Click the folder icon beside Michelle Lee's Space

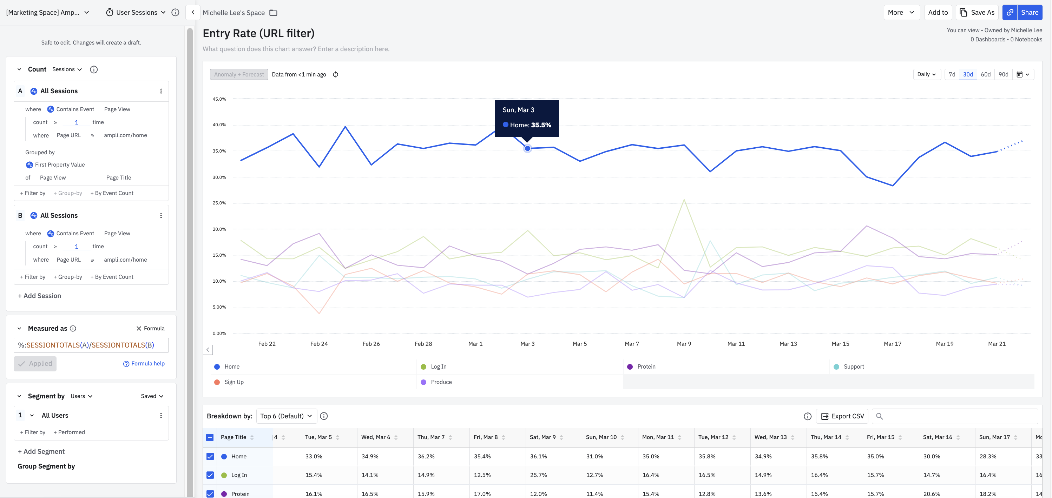pyautogui.click(x=273, y=13)
